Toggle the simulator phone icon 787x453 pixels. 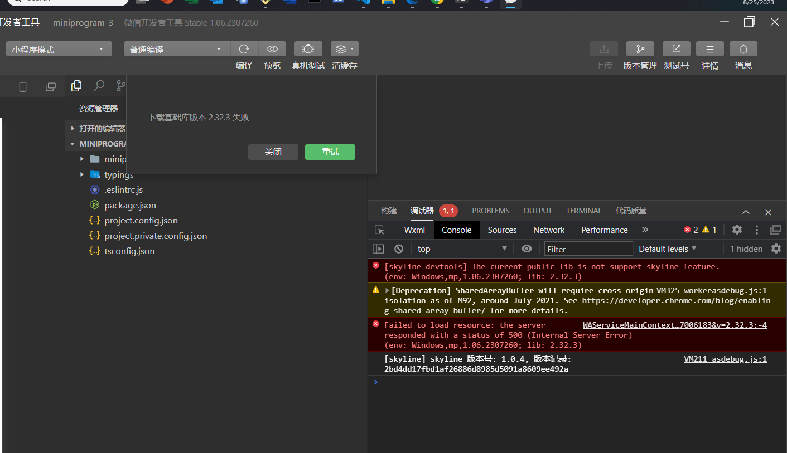tap(23, 86)
